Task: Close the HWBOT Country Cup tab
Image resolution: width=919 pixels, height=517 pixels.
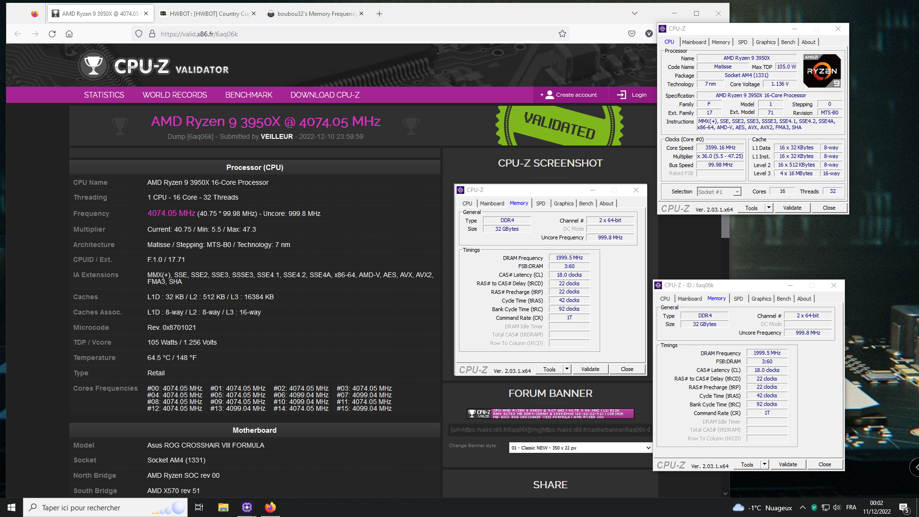Action: click(254, 13)
